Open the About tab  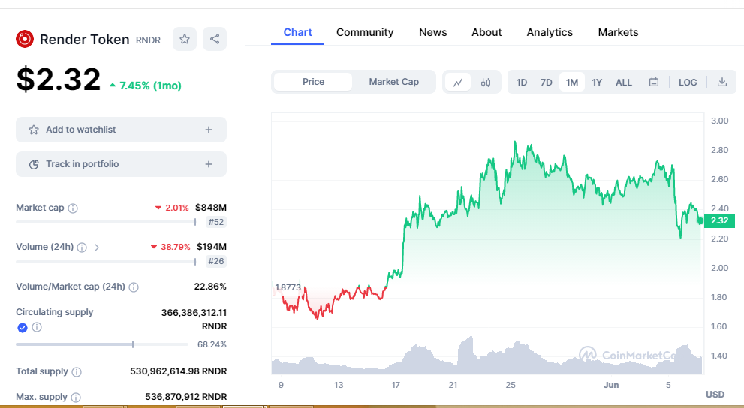(486, 32)
